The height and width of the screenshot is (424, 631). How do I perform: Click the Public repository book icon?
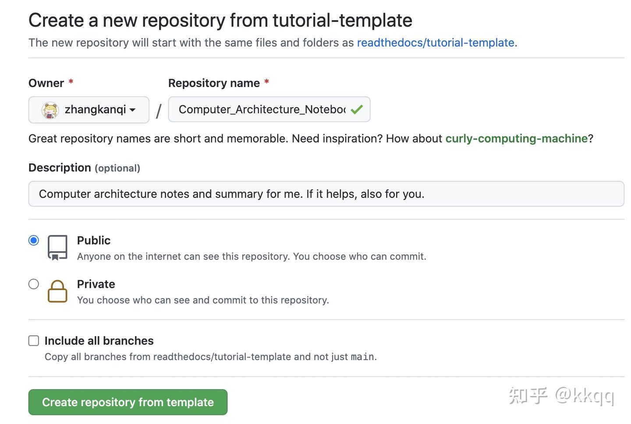click(57, 247)
